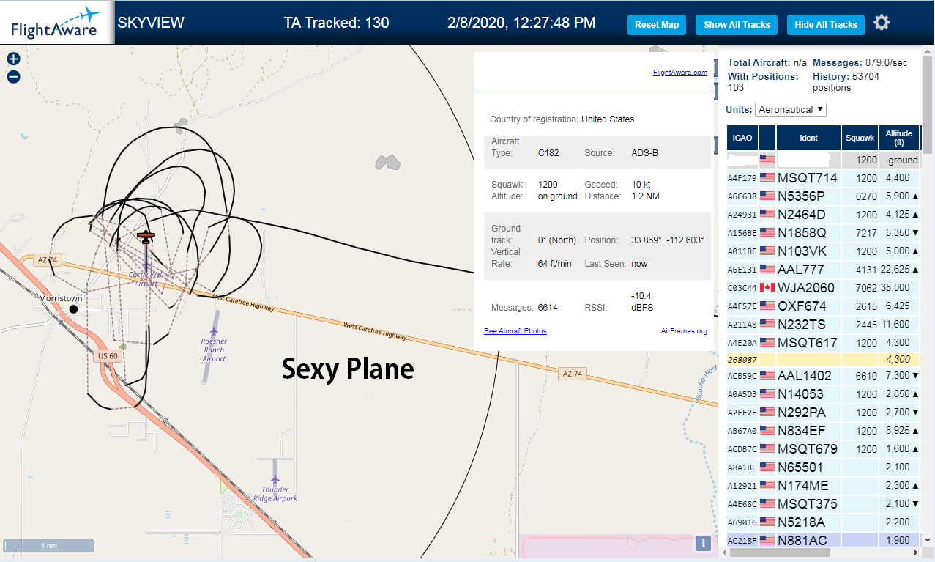Zoom in with the plus icon
Screen dimensions: 935x562
click(x=13, y=59)
